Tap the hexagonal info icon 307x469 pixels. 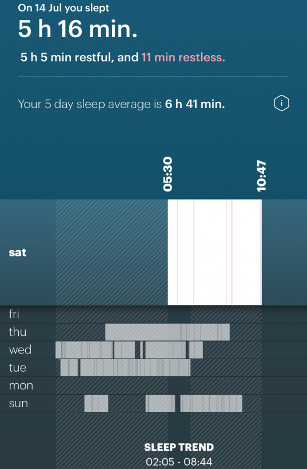pos(282,104)
